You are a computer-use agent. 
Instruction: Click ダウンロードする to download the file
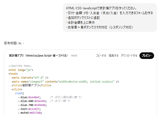pyautogui.click(x=129, y=56)
